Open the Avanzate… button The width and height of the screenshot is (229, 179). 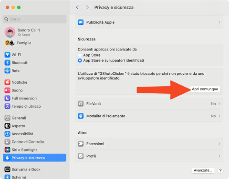click(x=203, y=170)
